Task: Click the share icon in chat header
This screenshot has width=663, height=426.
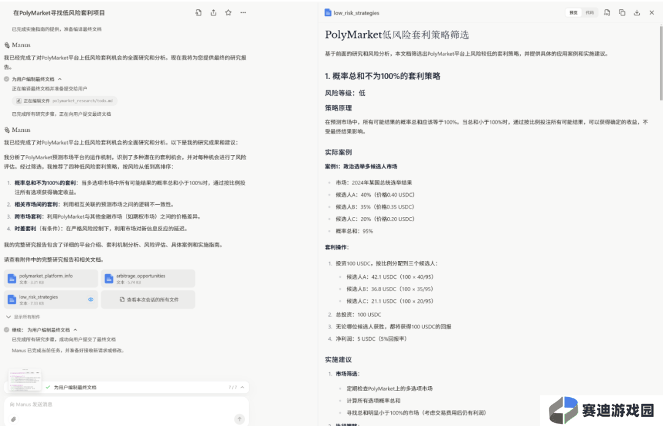Action: coord(214,13)
